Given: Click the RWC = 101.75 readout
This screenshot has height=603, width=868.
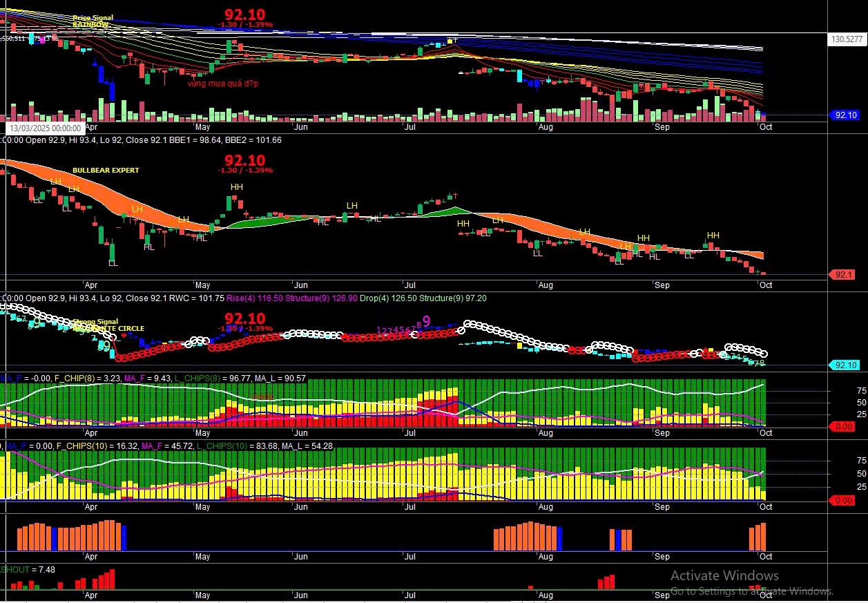Looking at the screenshot, I should [197, 298].
